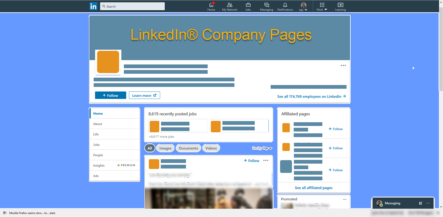The width and height of the screenshot is (443, 217).
Task: Open Messaging from the top navigation
Action: point(267,6)
